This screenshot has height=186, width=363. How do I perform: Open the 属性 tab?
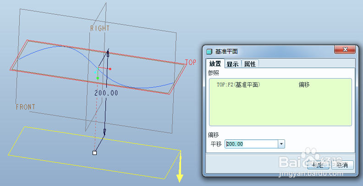tap(250, 64)
